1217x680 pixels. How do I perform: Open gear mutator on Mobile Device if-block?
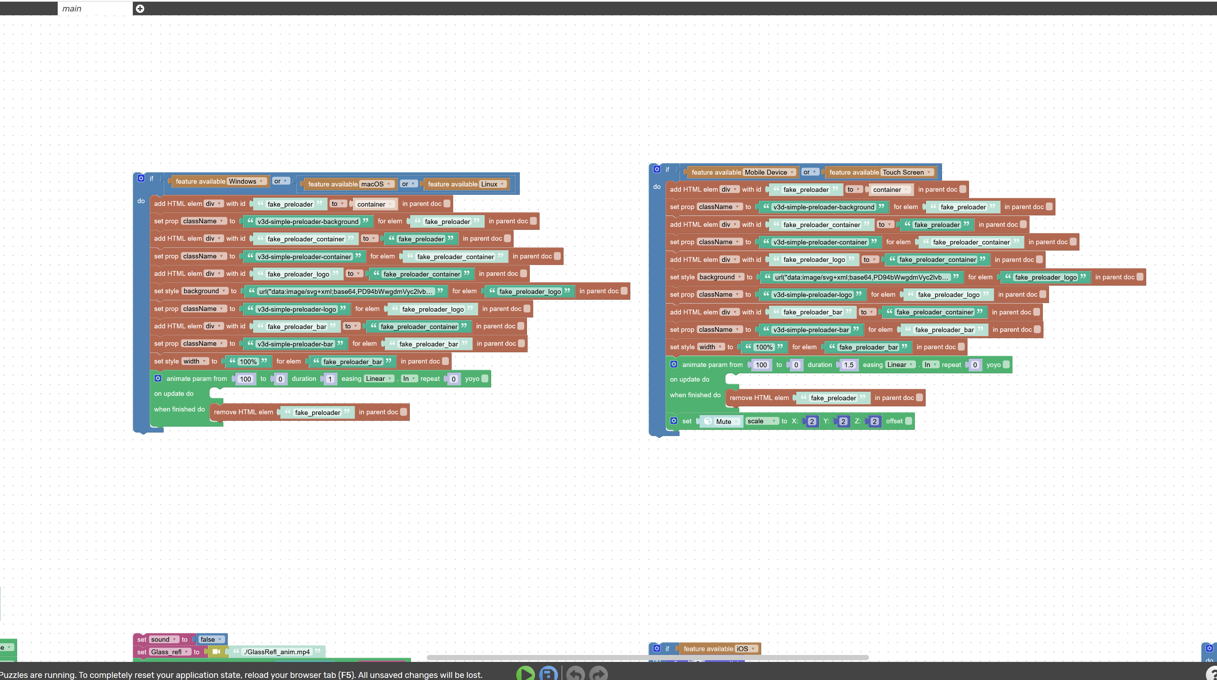pyautogui.click(x=657, y=169)
